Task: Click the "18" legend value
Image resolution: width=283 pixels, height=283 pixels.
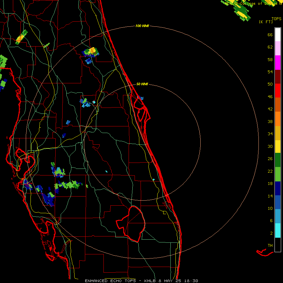Action: pyautogui.click(x=270, y=184)
